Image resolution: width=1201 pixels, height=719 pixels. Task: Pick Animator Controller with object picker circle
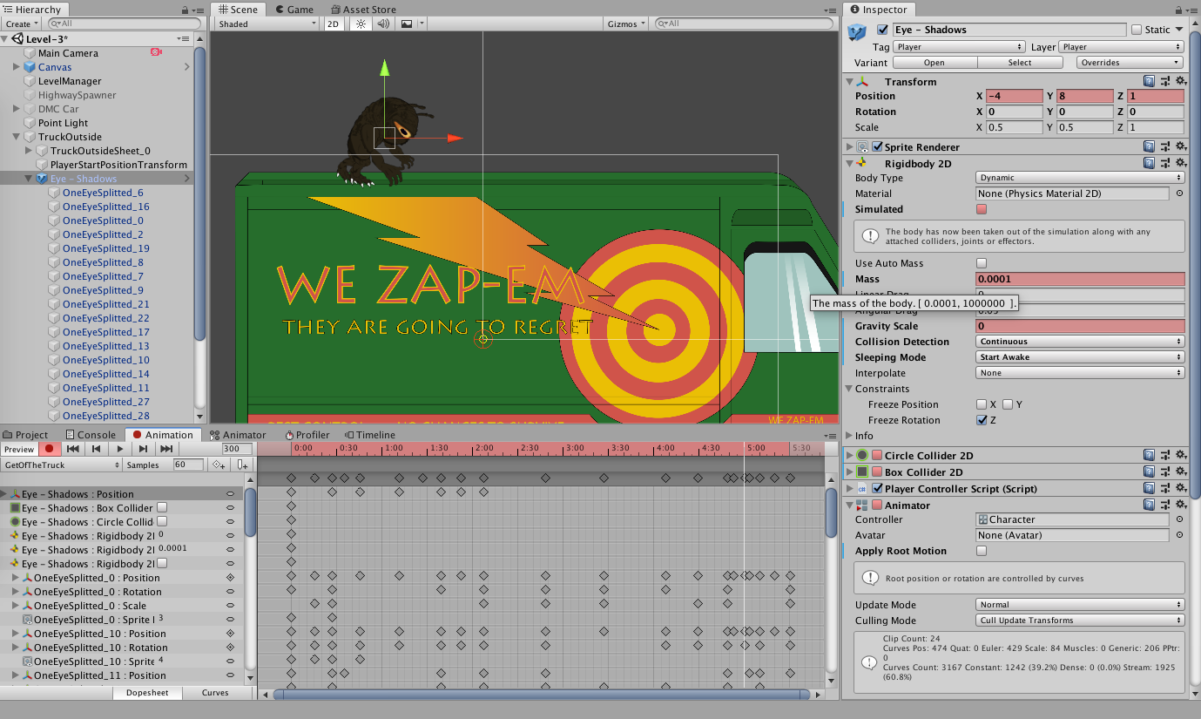[1179, 519]
